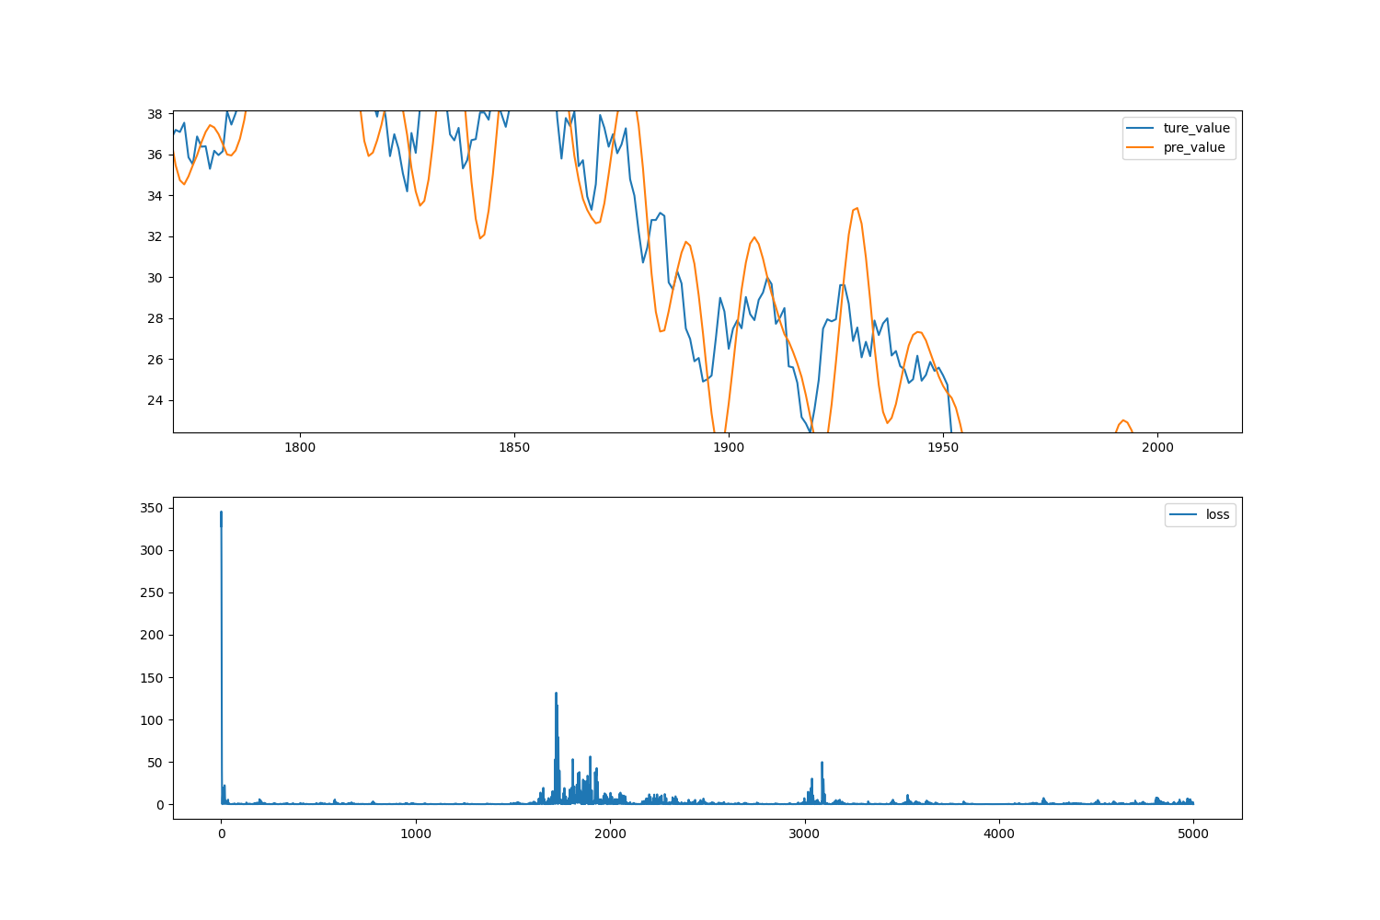Click the 300 y-axis tick label
Viewport: 1380px width, 920px height.
152,550
